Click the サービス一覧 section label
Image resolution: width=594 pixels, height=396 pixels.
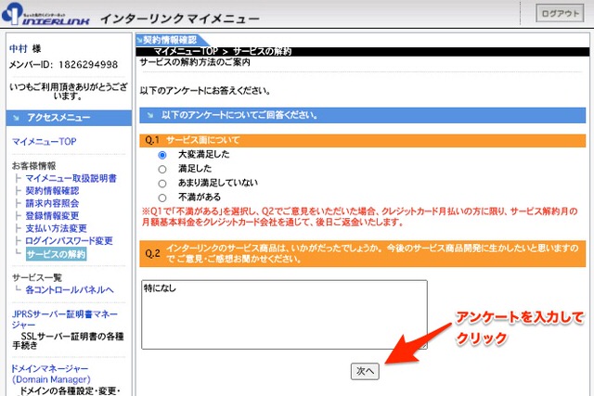coord(37,278)
